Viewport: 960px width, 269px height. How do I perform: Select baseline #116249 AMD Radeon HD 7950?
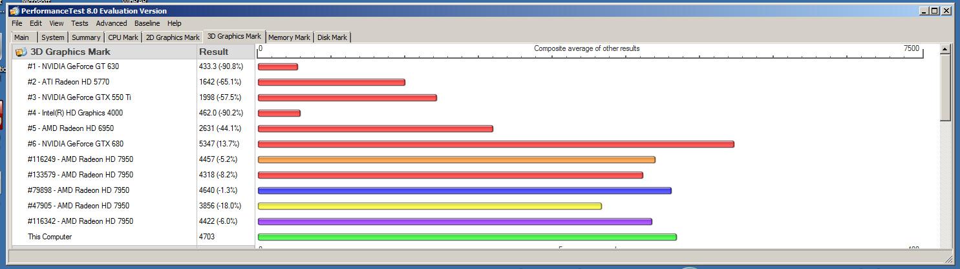80,159
